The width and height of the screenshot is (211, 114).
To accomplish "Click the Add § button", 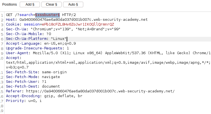I will click(x=30, y=4).
